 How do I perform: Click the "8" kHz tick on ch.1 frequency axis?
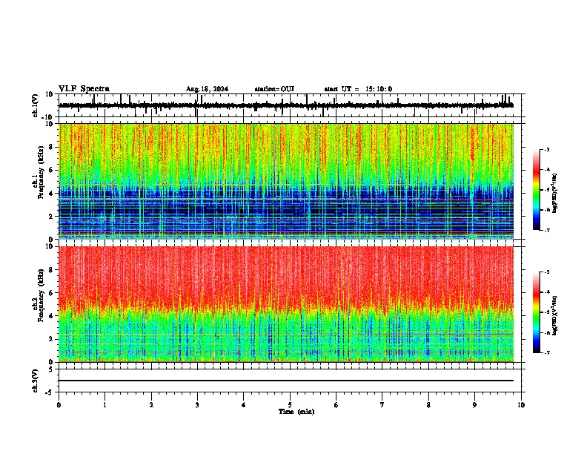point(51,147)
